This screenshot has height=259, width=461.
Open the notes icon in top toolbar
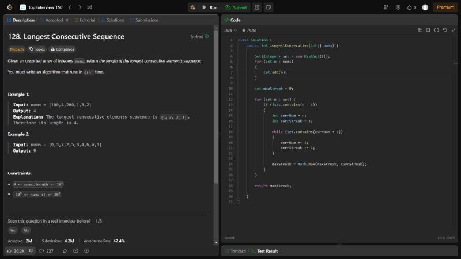269,7
